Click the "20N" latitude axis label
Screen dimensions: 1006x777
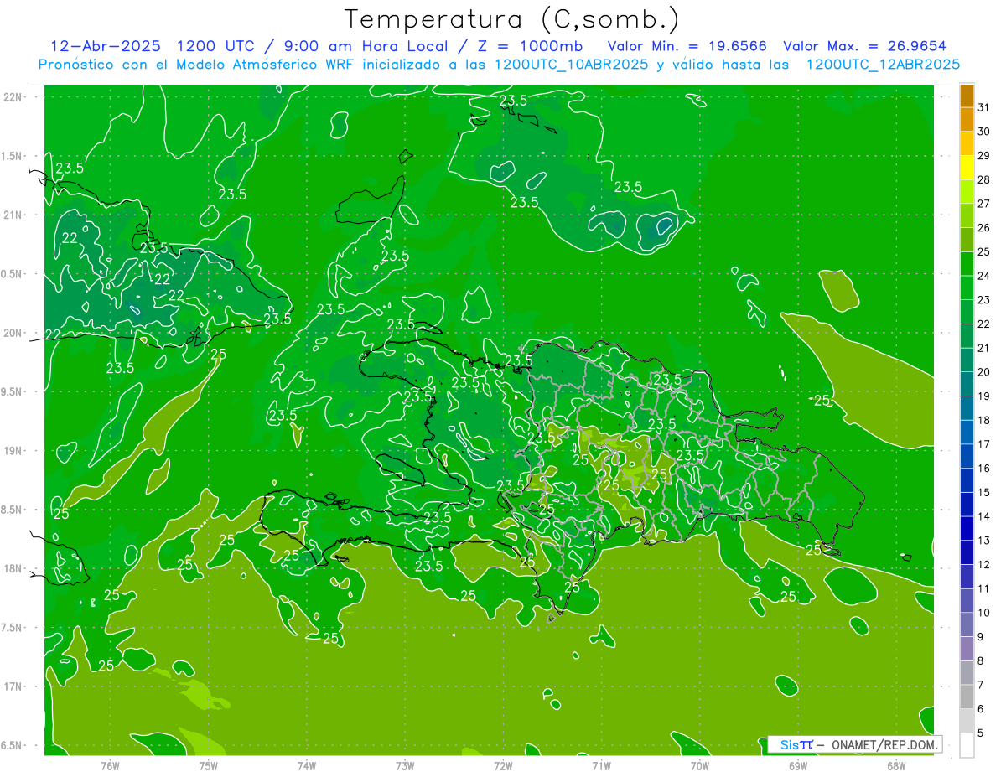click(x=12, y=333)
